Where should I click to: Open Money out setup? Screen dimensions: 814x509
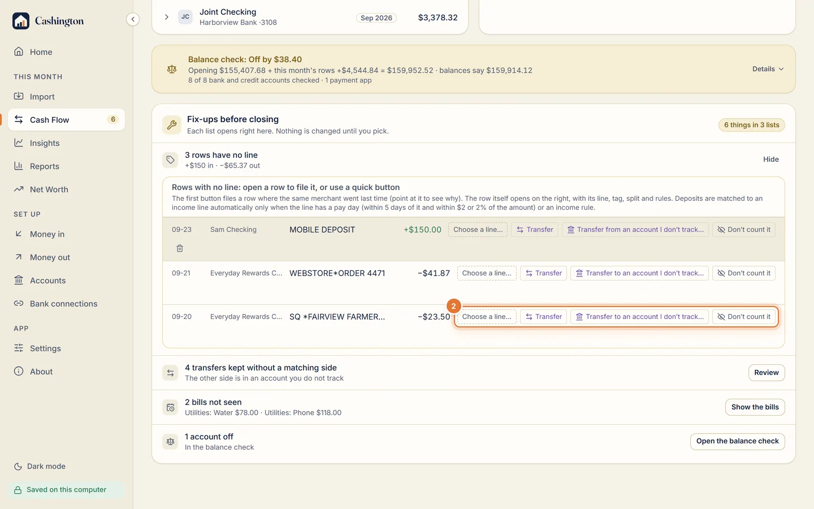pyautogui.click(x=67, y=257)
